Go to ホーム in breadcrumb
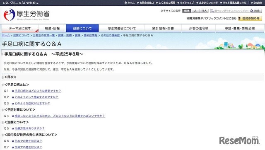Viewport: 265px width, 150px height. click(x=6, y=35)
